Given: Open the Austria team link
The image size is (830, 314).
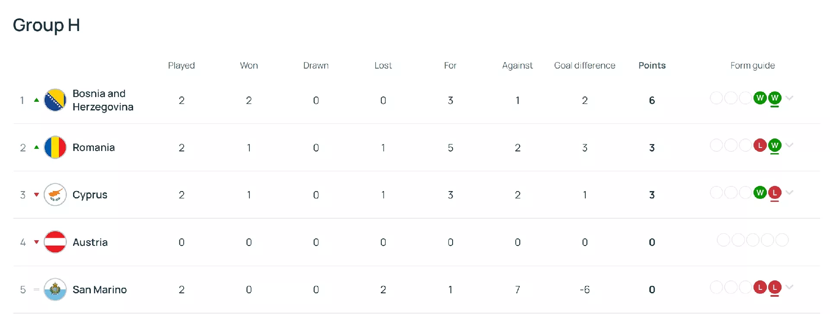Looking at the screenshot, I should (90, 242).
